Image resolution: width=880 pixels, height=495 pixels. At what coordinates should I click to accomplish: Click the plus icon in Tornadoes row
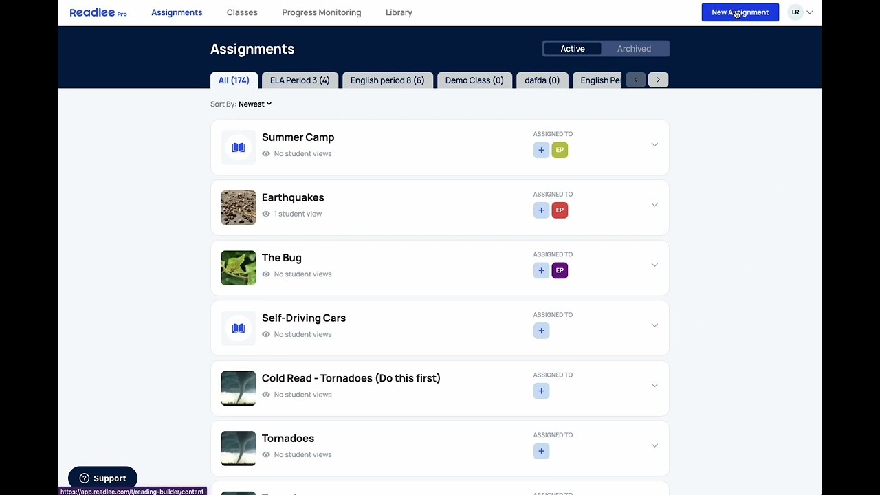point(541,451)
